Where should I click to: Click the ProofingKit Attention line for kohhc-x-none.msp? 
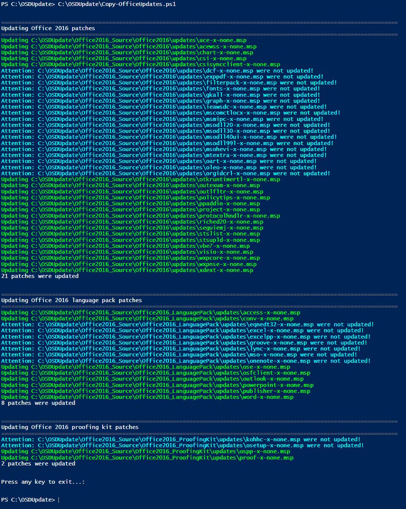181,439
